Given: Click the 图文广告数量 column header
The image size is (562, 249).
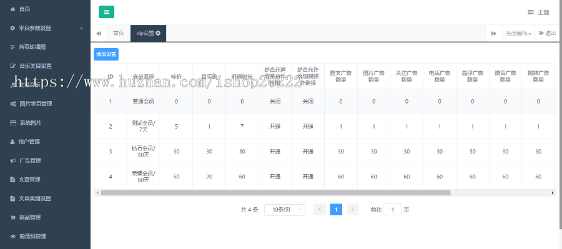Looking at the screenshot, I should click(x=341, y=76).
